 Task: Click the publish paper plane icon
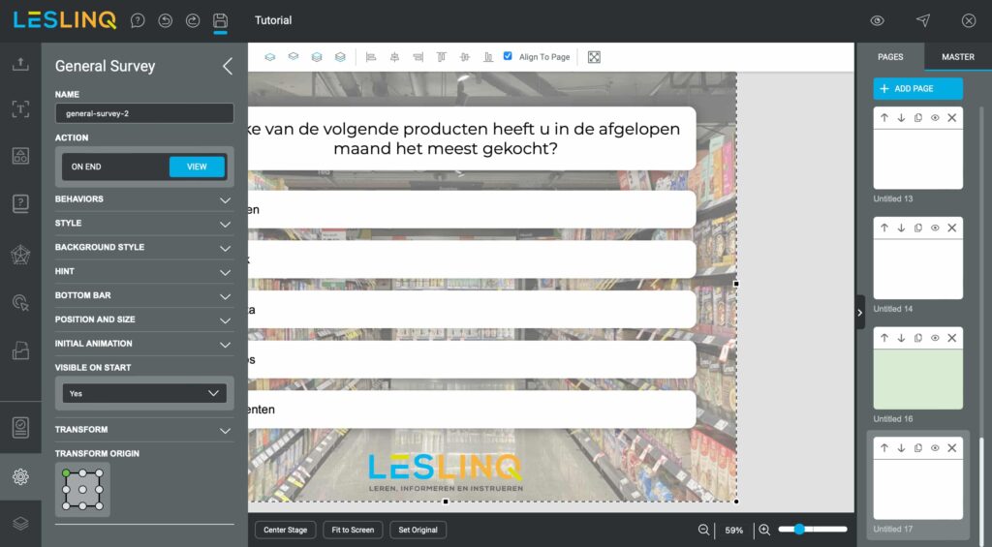click(x=922, y=20)
